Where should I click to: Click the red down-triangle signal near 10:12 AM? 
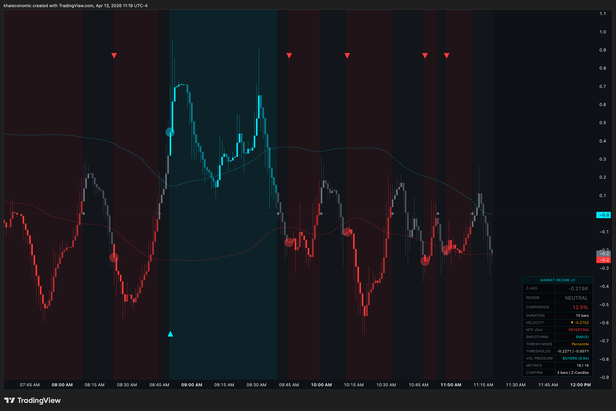click(x=347, y=56)
